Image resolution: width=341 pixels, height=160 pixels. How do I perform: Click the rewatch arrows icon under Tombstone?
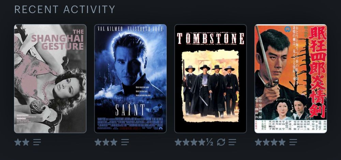tap(221, 142)
